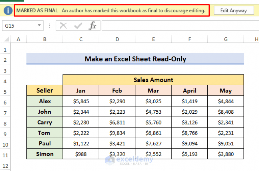
Task: Click the 'Sales Amount' merged header cell
Action: coord(153,80)
